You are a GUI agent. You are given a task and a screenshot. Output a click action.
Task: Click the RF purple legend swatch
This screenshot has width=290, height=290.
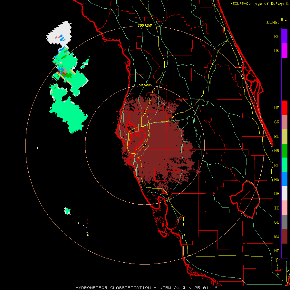[285, 36]
